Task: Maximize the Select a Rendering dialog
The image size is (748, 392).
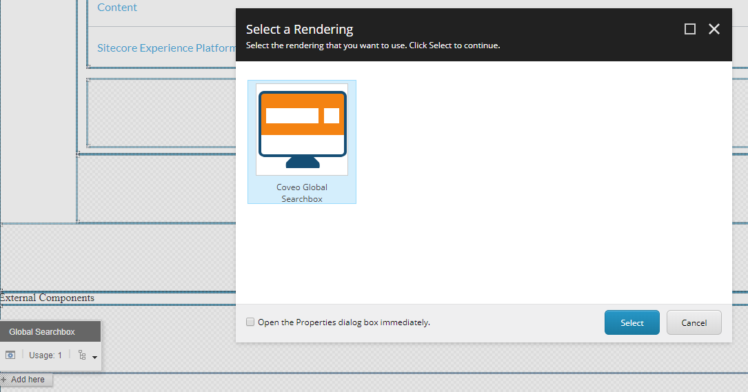Action: [690, 29]
